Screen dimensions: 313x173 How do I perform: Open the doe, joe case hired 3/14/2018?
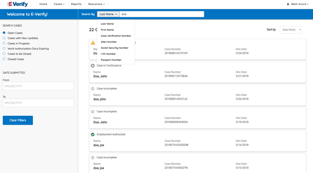pyautogui.click(x=198, y=142)
